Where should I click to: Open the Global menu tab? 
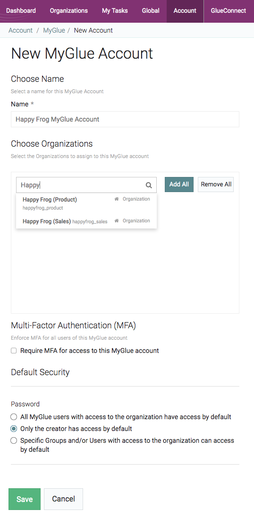pos(151,10)
